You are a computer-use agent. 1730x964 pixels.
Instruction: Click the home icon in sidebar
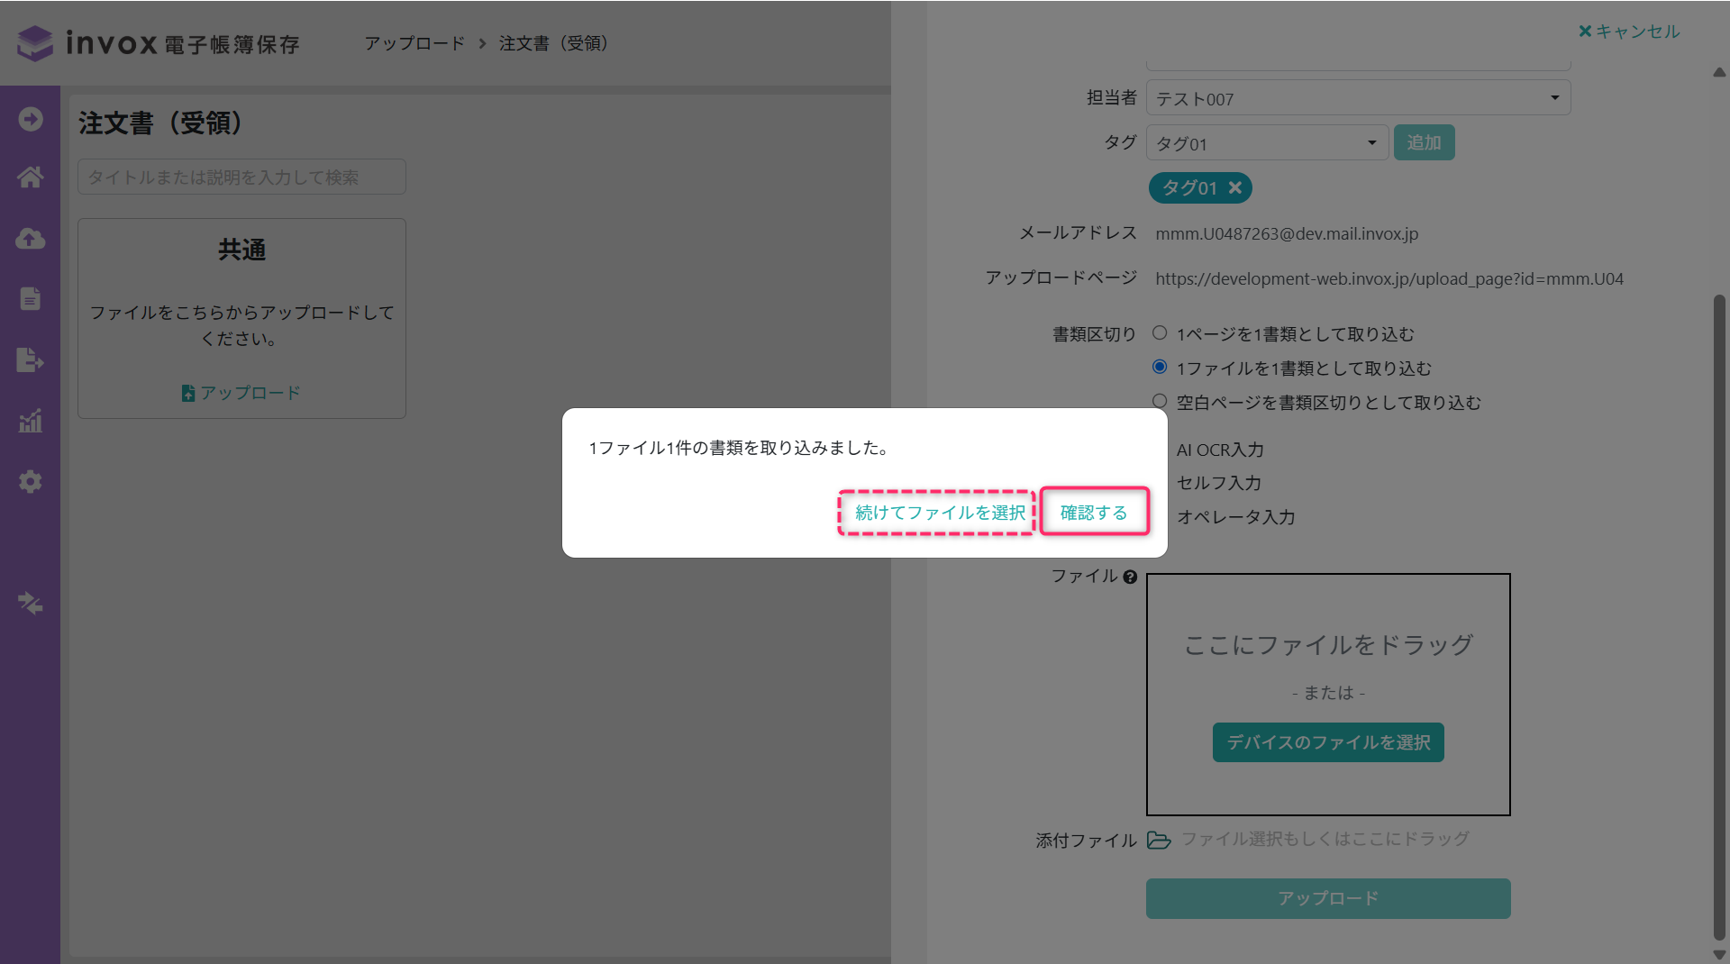coord(30,177)
